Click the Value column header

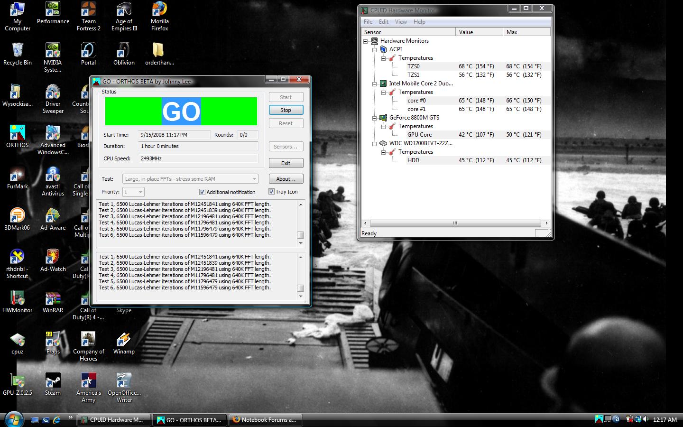(479, 32)
